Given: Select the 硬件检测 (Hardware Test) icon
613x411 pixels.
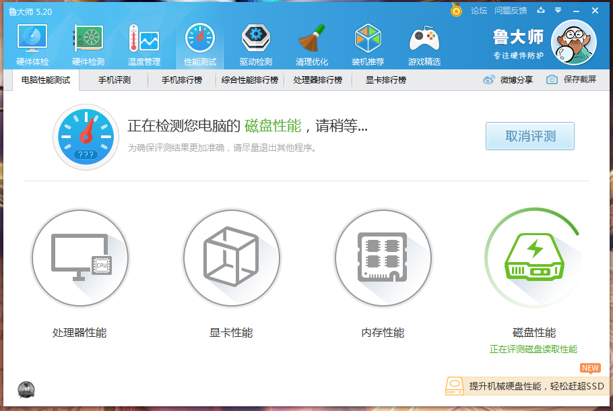Looking at the screenshot, I should (88, 42).
